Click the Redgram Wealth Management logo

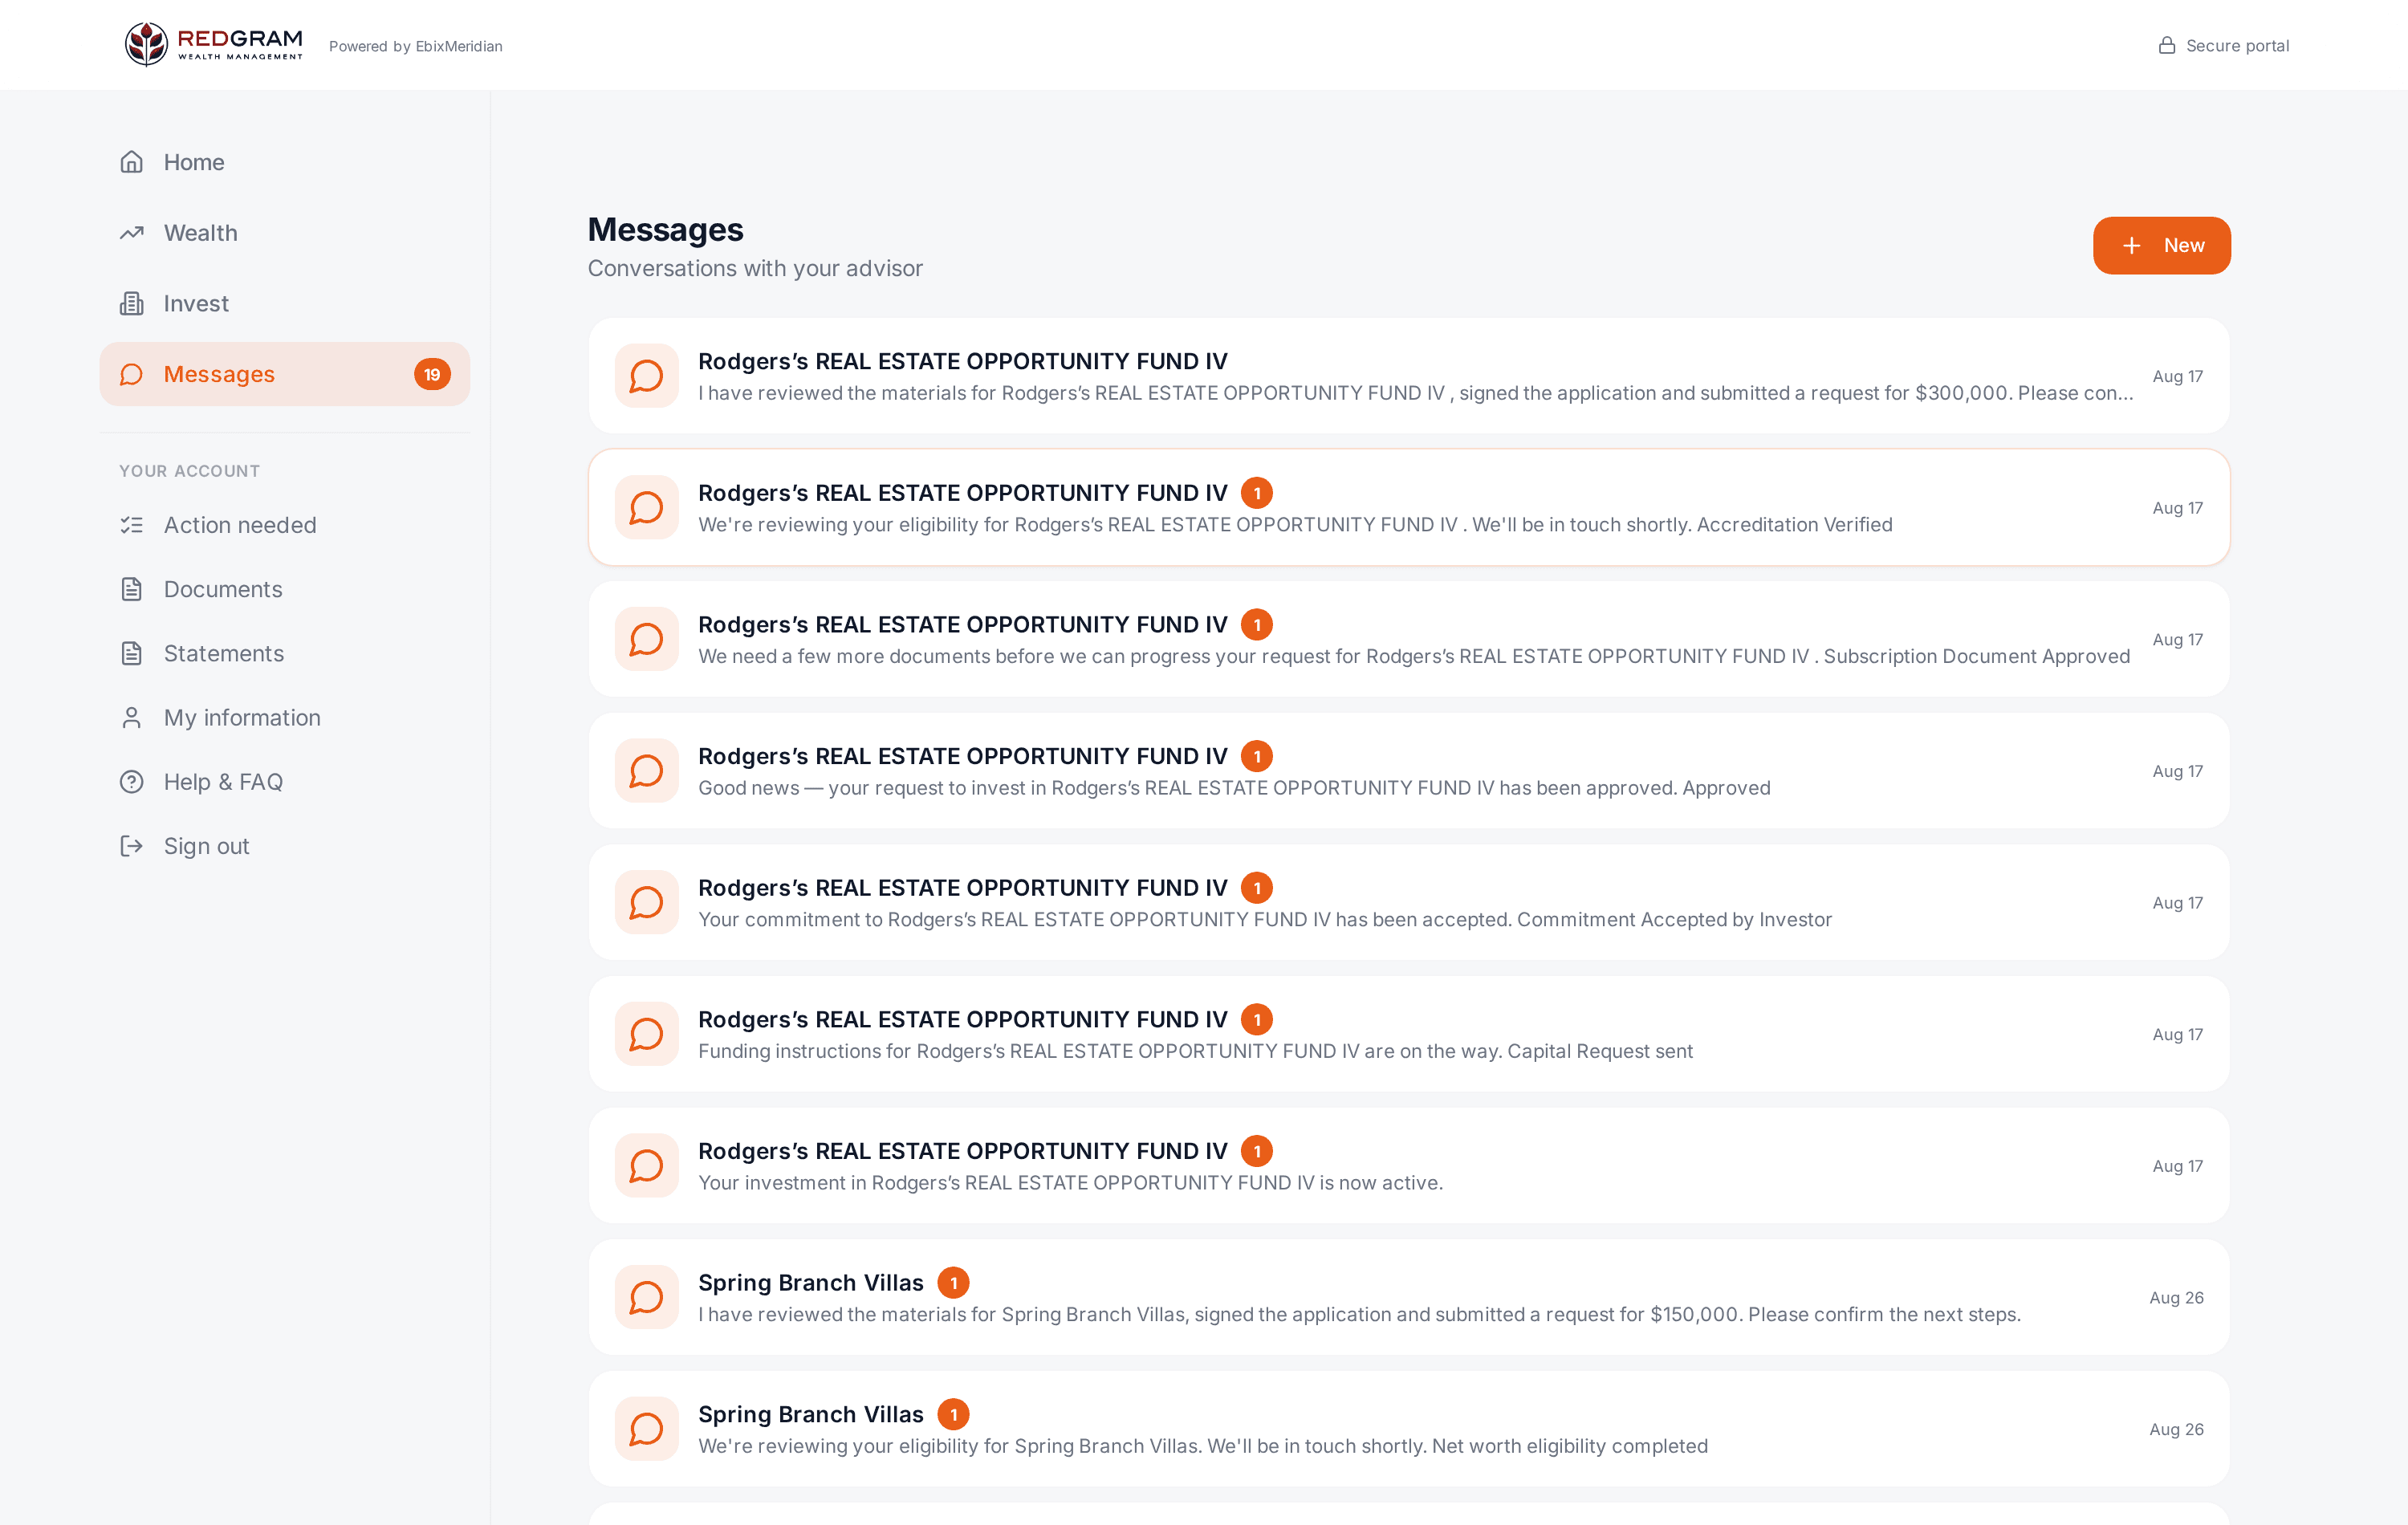click(213, 44)
